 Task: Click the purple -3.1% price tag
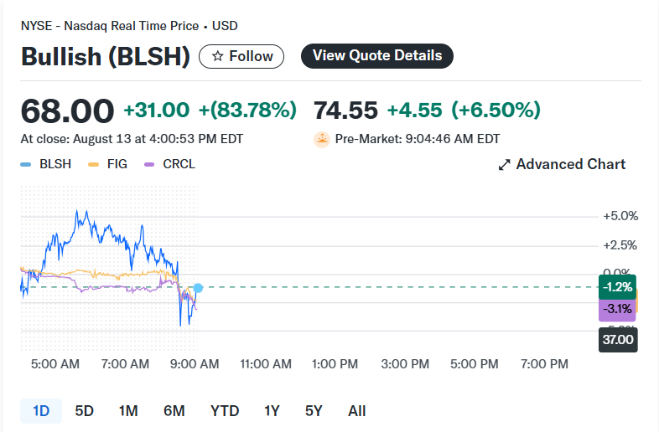pos(617,309)
